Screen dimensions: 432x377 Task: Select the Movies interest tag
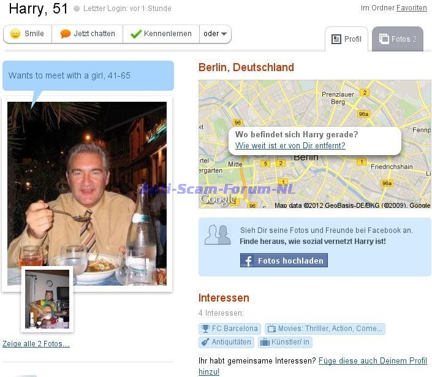325,329
